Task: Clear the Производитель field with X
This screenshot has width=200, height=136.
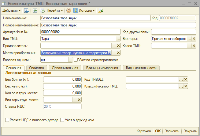Action: [x=119, y=46]
